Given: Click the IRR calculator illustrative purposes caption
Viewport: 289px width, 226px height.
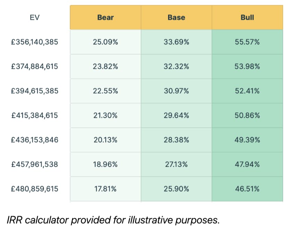Looking at the screenshot, I should (113, 219).
